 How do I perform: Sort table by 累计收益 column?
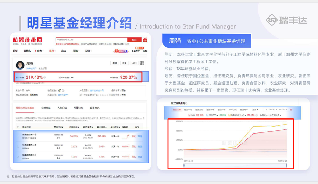tap(101, 127)
